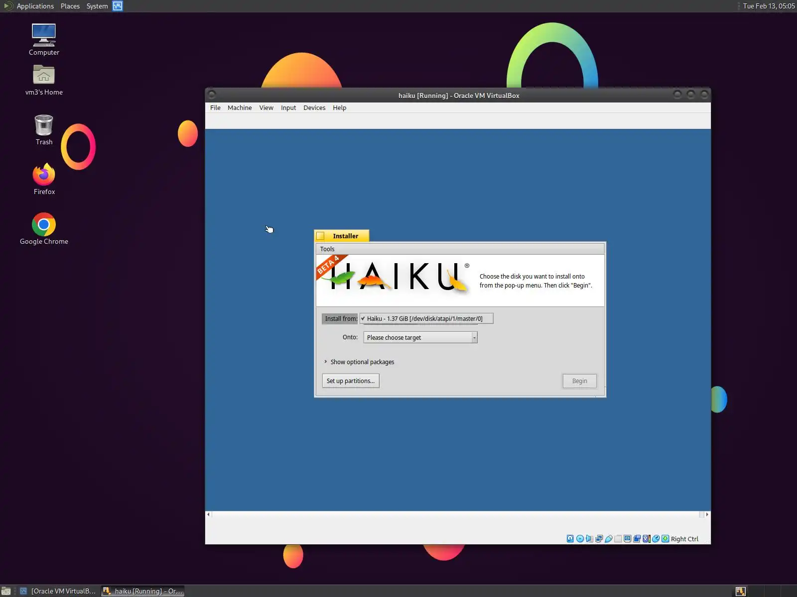Open the File menu in VirtualBox
The image size is (797, 597).
[215, 107]
